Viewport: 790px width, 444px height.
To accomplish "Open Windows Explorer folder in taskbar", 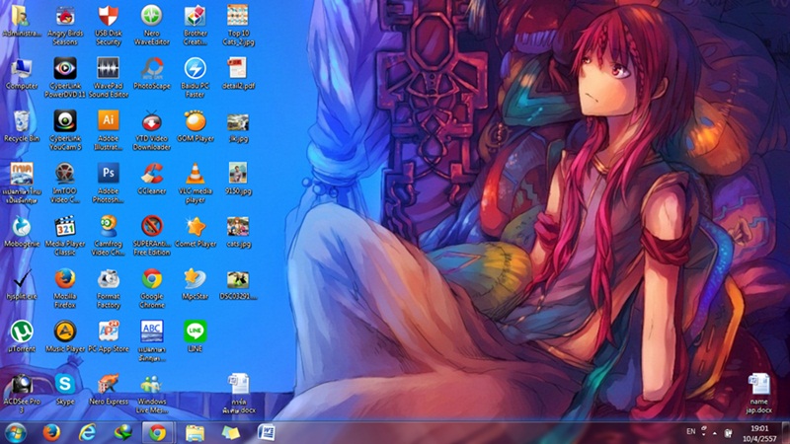I will [195, 433].
